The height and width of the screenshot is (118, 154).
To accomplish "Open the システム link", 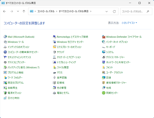I will [110, 52].
